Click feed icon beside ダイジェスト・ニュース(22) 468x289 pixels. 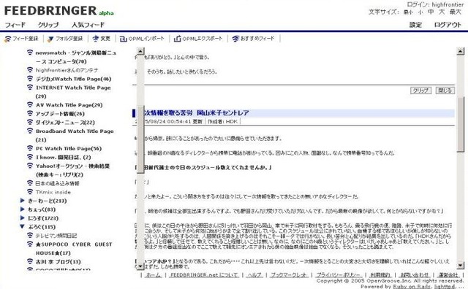(x=30, y=122)
